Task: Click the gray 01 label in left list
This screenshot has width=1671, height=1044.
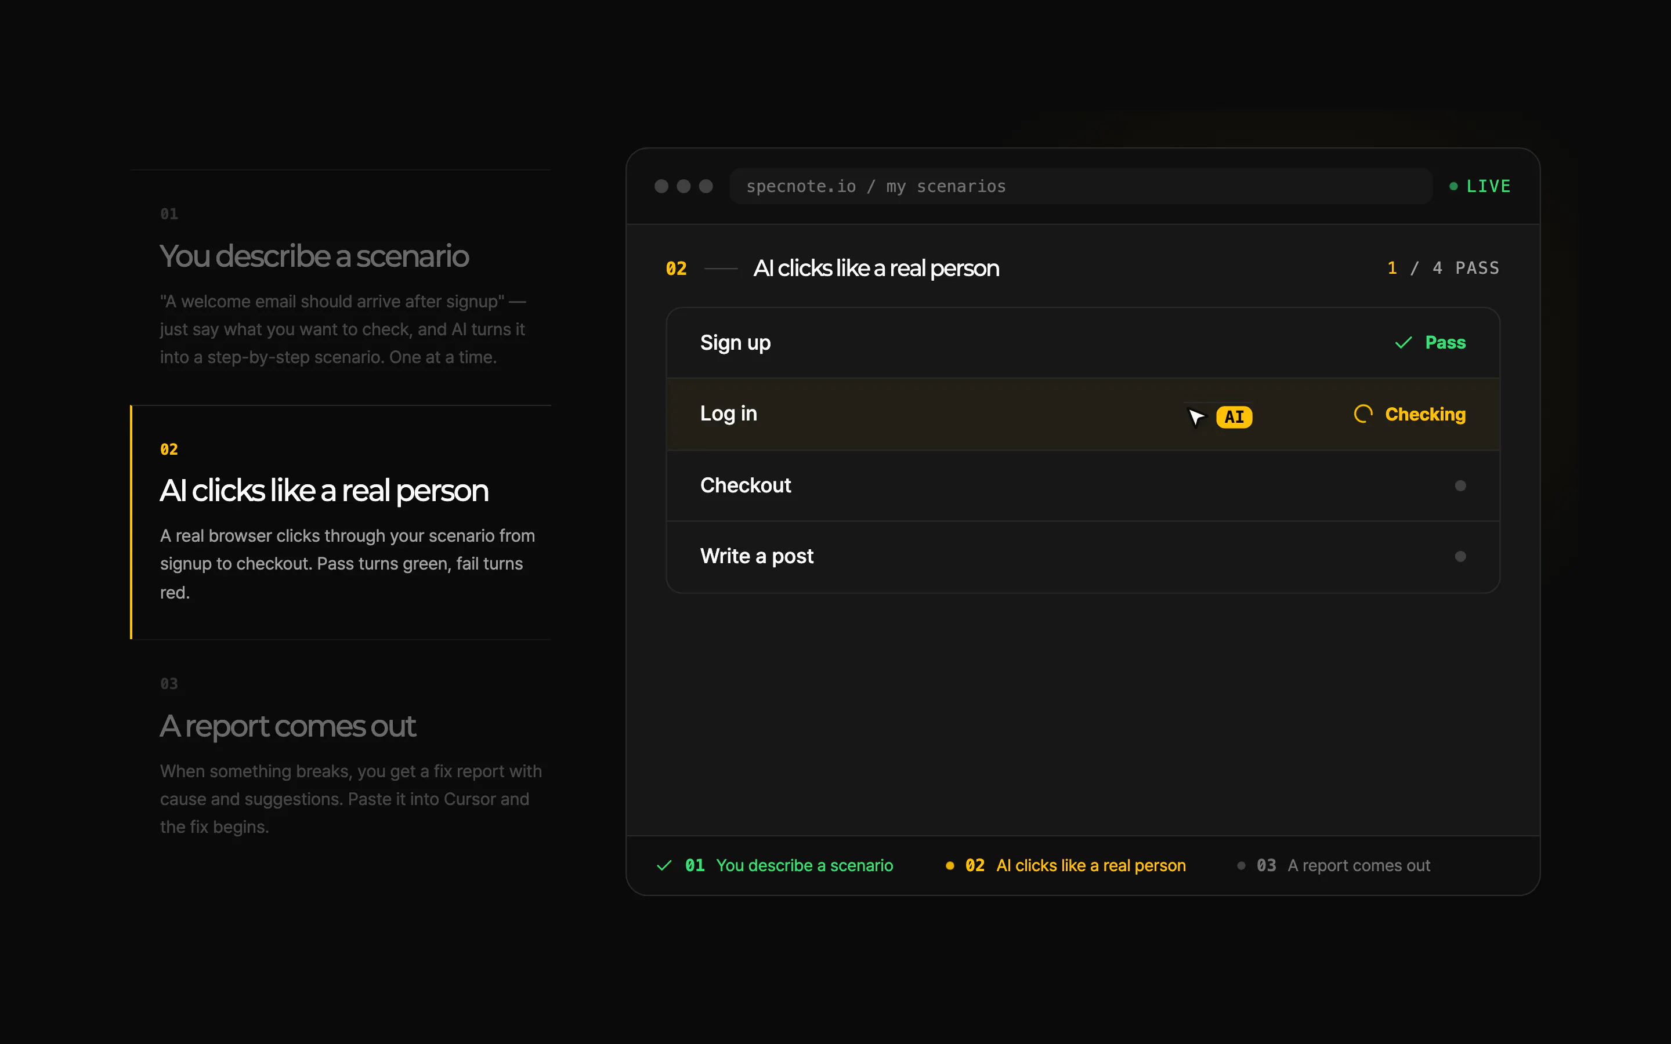Action: 169,214
